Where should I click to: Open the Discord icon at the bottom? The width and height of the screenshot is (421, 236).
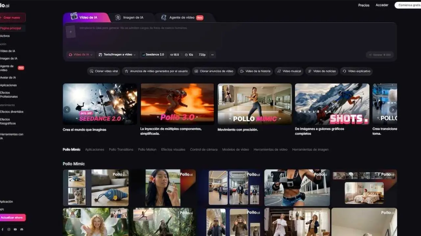(x=21, y=229)
